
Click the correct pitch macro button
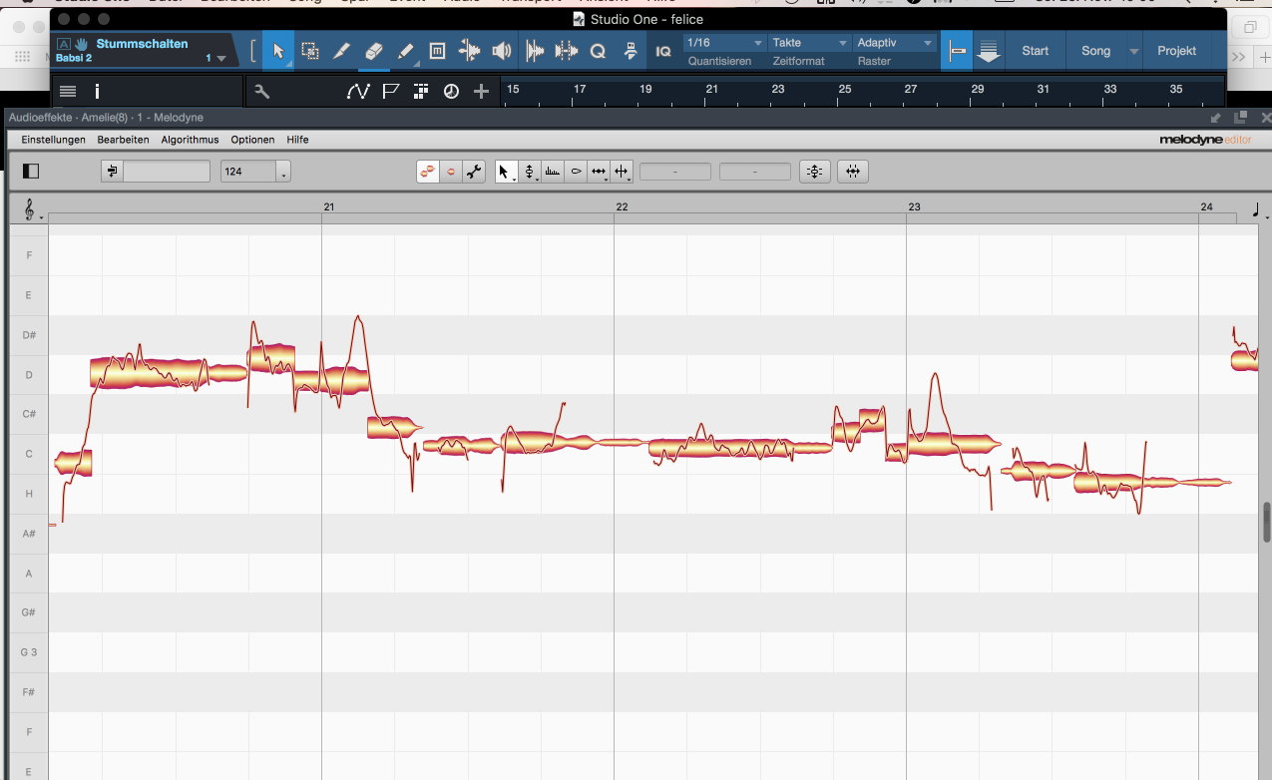tap(815, 172)
